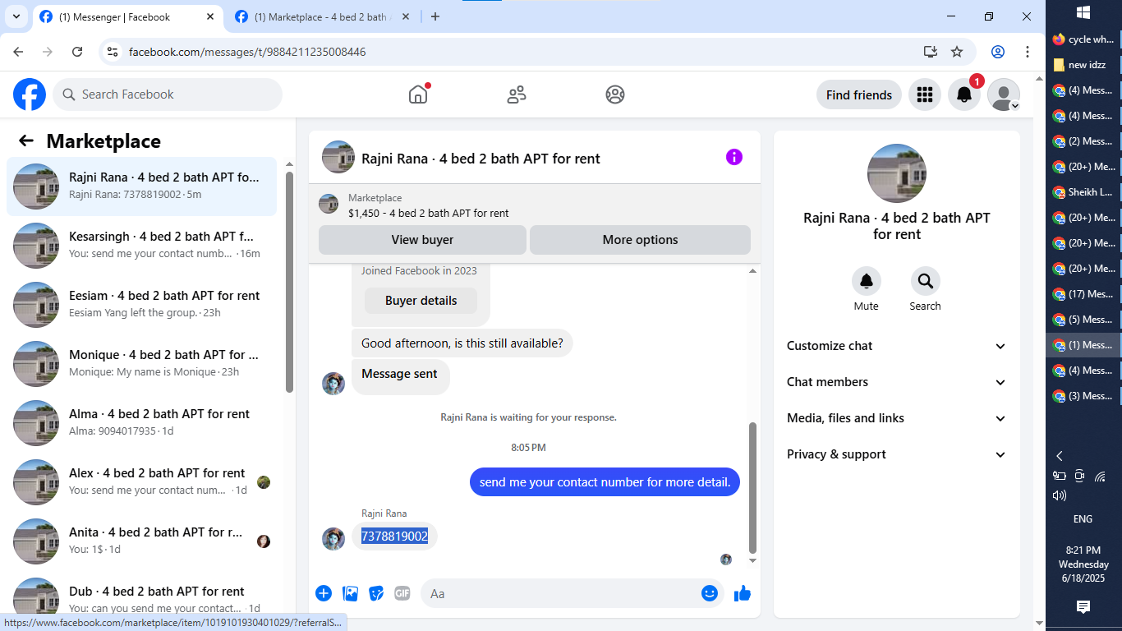The width and height of the screenshot is (1122, 631).
Task: Click the message thread scrollbar
Action: (x=753, y=488)
